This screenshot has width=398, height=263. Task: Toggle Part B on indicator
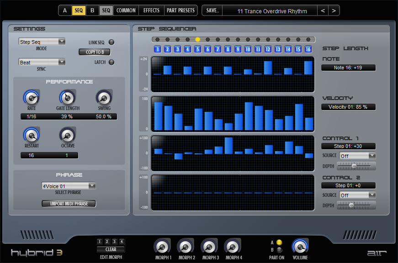[x=279, y=250]
